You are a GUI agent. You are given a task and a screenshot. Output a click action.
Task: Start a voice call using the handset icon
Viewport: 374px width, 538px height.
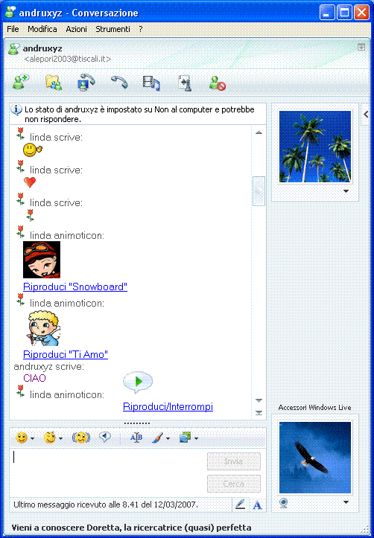click(119, 83)
